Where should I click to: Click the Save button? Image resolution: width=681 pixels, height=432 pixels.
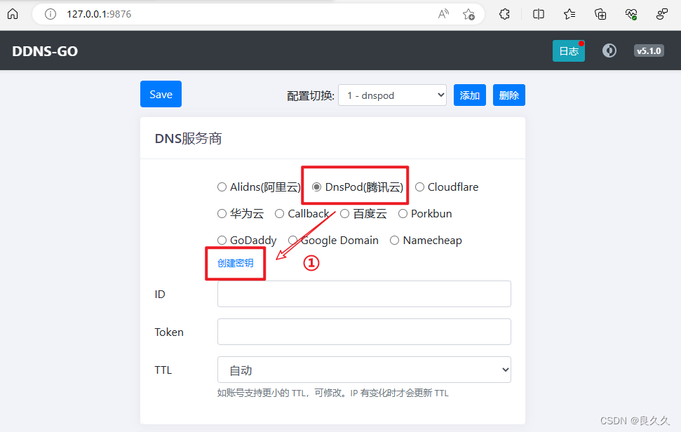pos(161,94)
